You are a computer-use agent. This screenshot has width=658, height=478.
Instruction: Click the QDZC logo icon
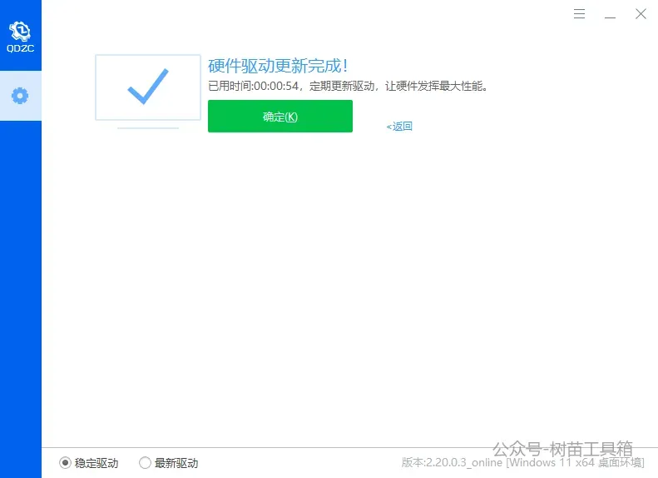click(x=20, y=37)
